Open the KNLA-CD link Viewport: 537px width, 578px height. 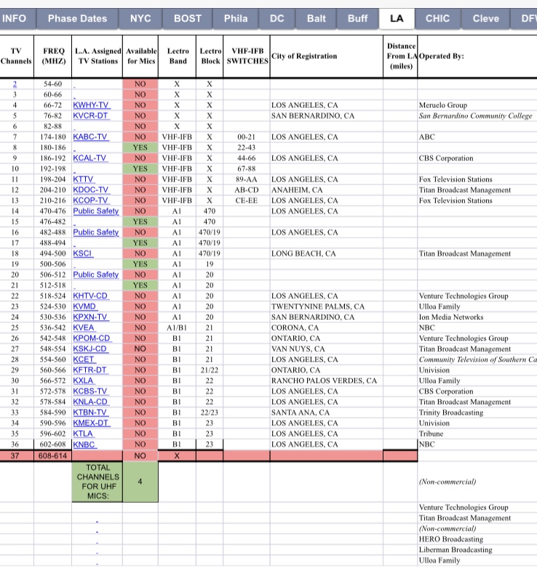90,402
